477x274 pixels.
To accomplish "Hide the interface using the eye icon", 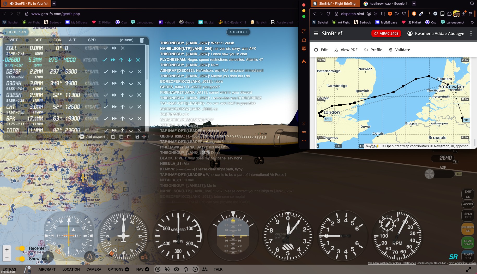I will point(177,269).
